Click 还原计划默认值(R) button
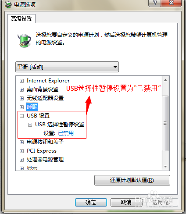The width and height of the screenshot is (186, 214). coord(132,180)
